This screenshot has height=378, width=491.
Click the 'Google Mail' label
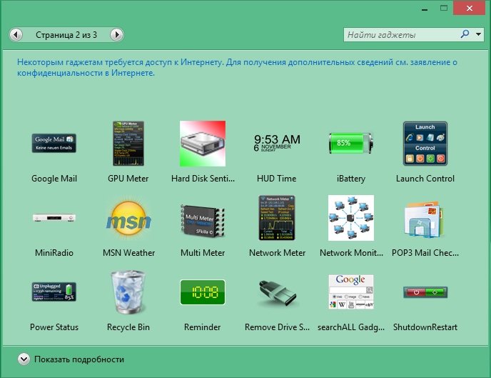(54, 179)
